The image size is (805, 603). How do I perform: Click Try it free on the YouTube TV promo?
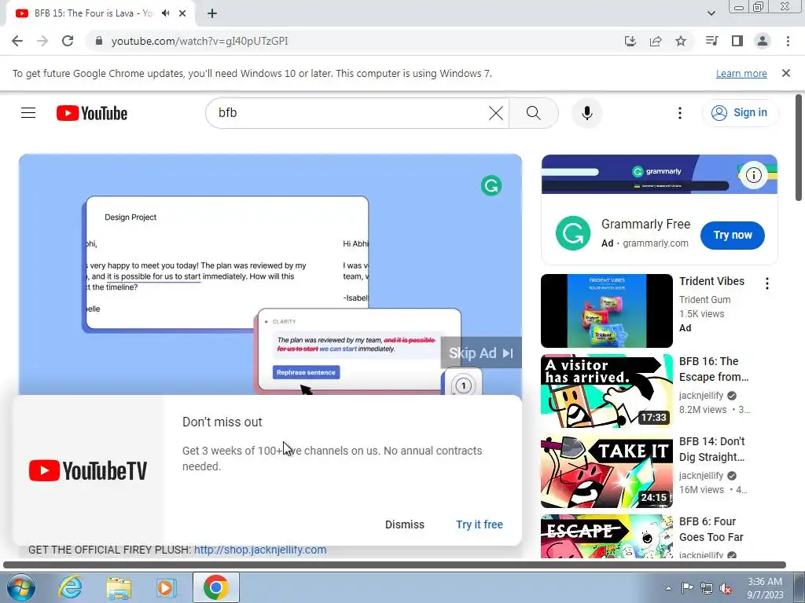click(x=480, y=524)
